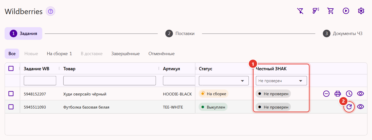This screenshot has width=372, height=140.
Task: View details of task 5948152207
Action: pos(361,94)
